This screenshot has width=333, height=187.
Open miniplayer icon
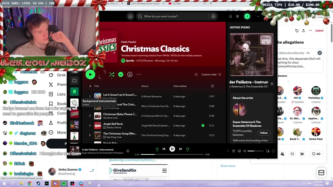point(268,151)
